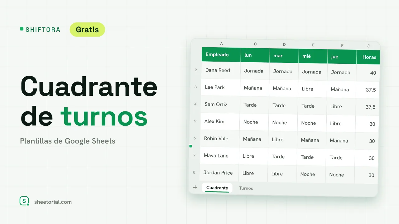Select column C by its letter header
Image resolution: width=399 pixels, height=224 pixels.
click(x=255, y=44)
